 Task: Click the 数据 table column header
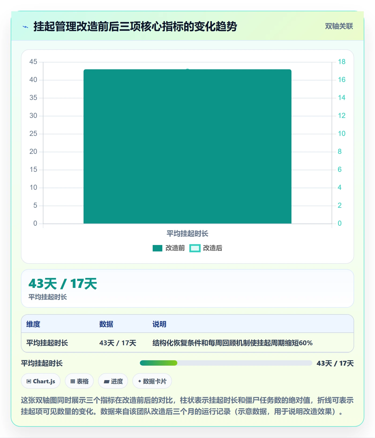[106, 324]
